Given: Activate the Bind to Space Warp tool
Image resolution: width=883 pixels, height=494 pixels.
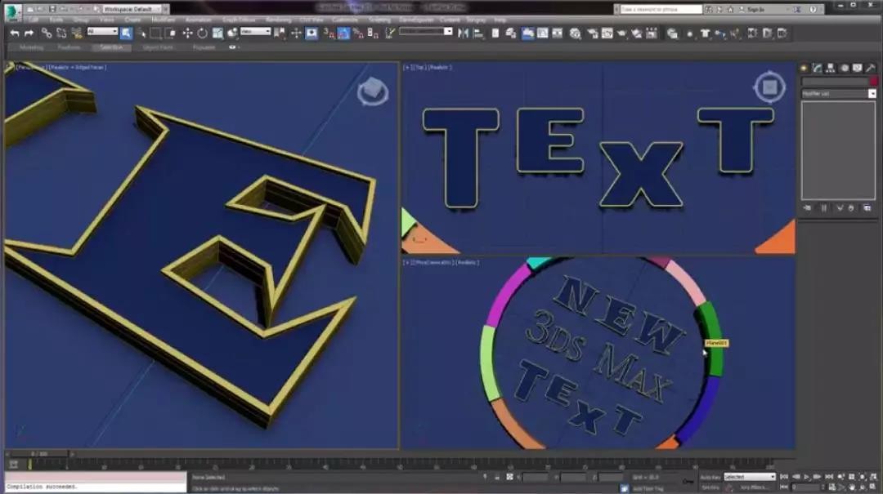Looking at the screenshot, I should point(76,33).
